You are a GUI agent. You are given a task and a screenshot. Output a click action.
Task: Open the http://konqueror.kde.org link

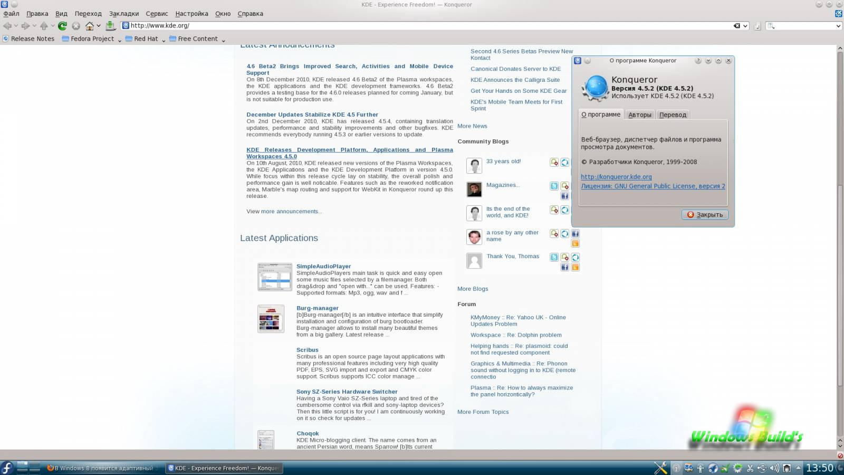(x=616, y=177)
